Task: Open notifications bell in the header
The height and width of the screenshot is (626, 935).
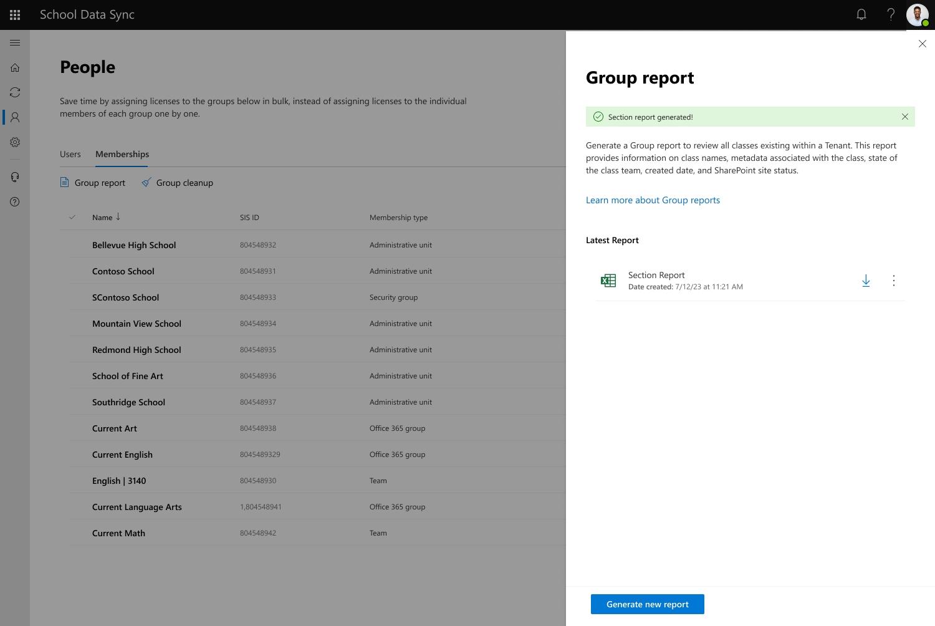Action: (861, 14)
